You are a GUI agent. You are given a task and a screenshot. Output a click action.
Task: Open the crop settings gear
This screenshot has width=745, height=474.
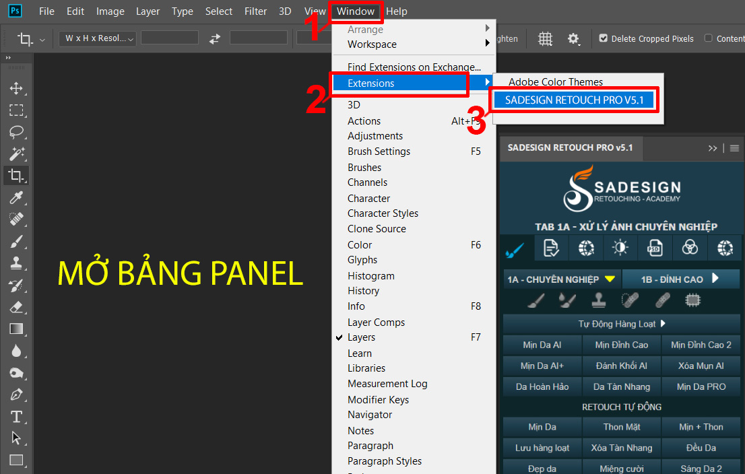573,38
